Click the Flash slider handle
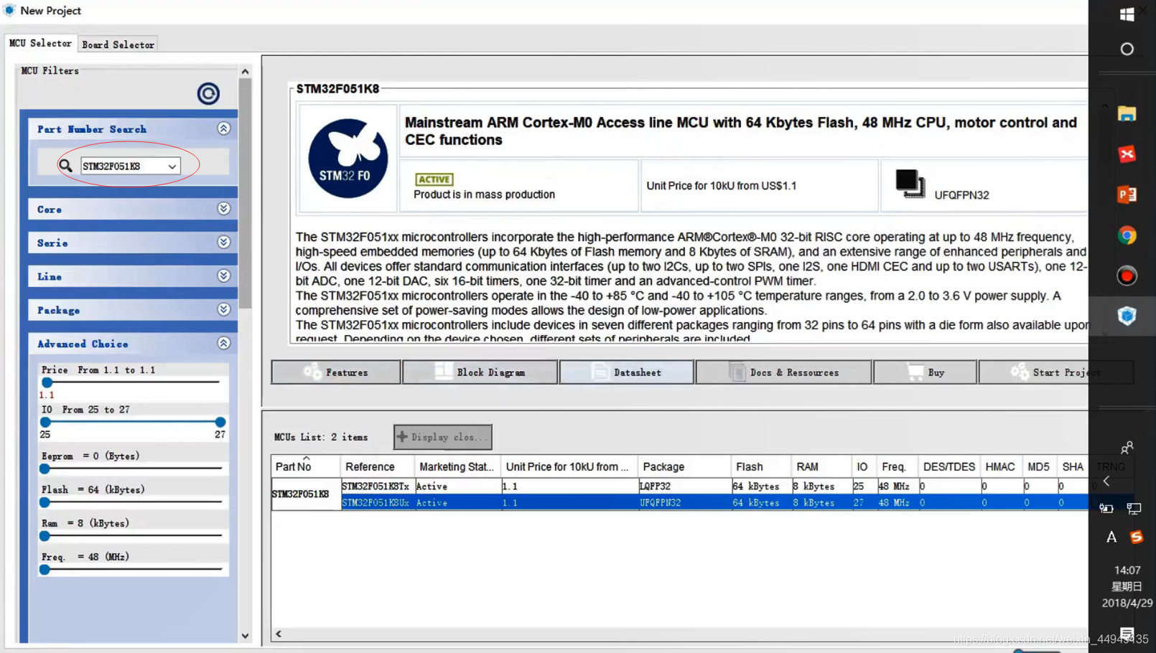 [45, 502]
